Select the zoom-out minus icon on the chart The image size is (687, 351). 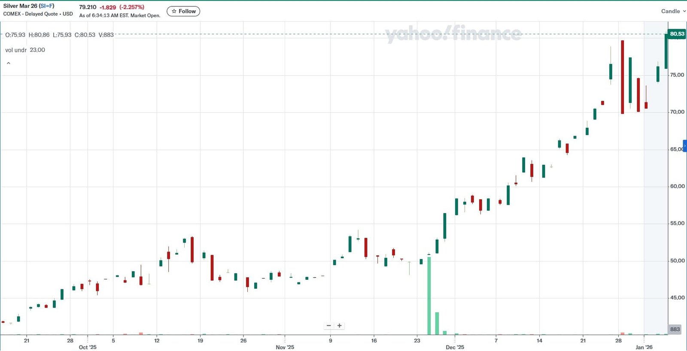(x=329, y=325)
